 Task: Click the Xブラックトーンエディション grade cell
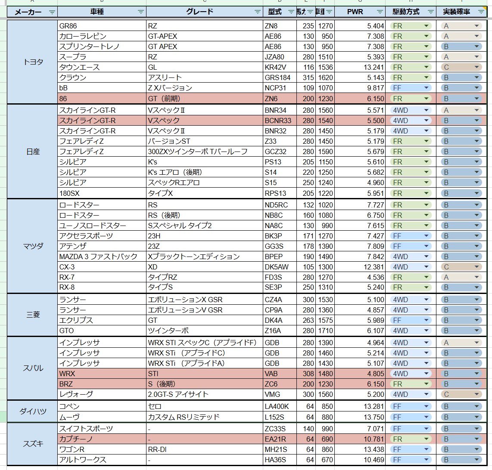205,257
